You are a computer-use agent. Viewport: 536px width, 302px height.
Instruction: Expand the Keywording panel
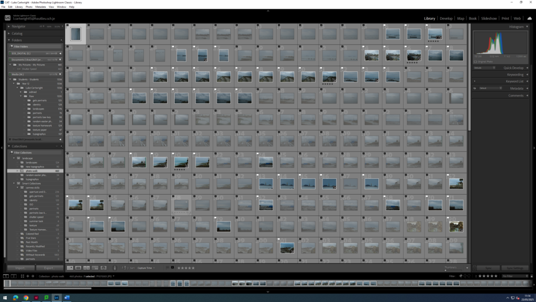tap(527, 74)
